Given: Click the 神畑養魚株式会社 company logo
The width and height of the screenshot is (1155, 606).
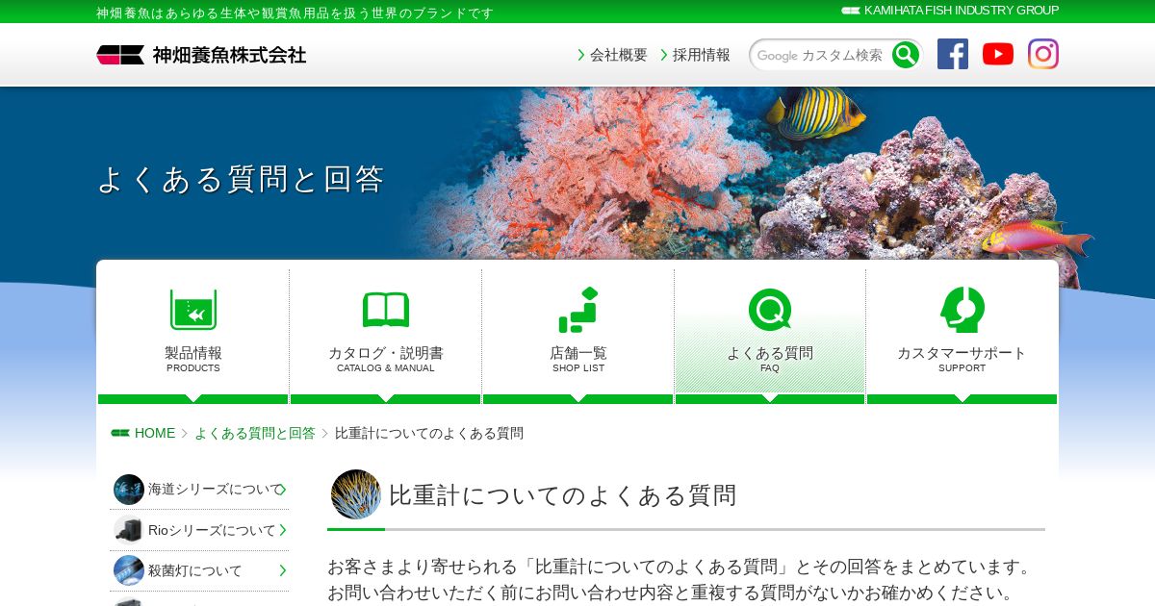Looking at the screenshot, I should tap(201, 55).
